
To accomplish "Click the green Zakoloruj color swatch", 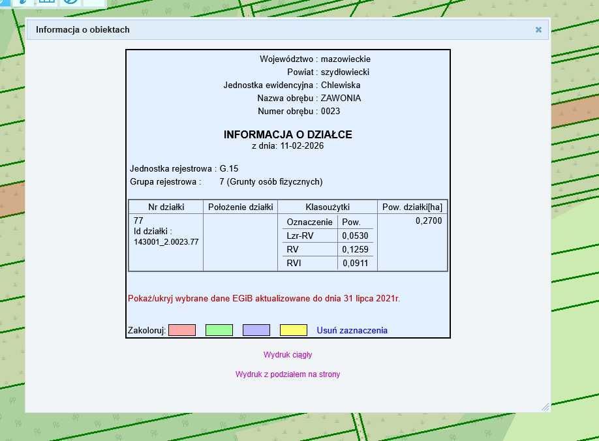I will pyautogui.click(x=219, y=330).
